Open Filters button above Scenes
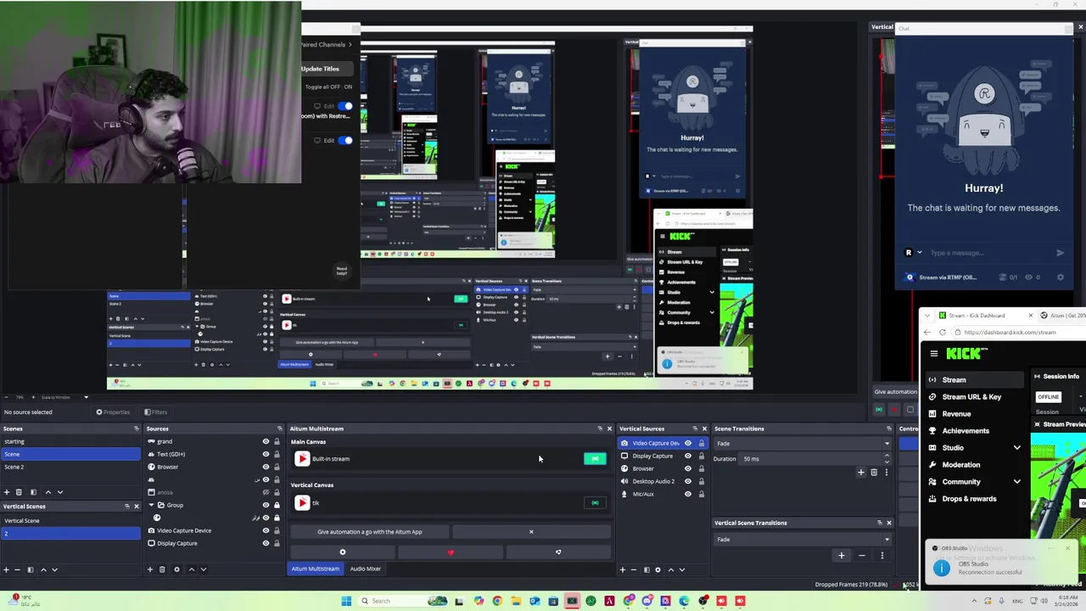Viewport: 1086px width, 611px height. pyautogui.click(x=155, y=412)
